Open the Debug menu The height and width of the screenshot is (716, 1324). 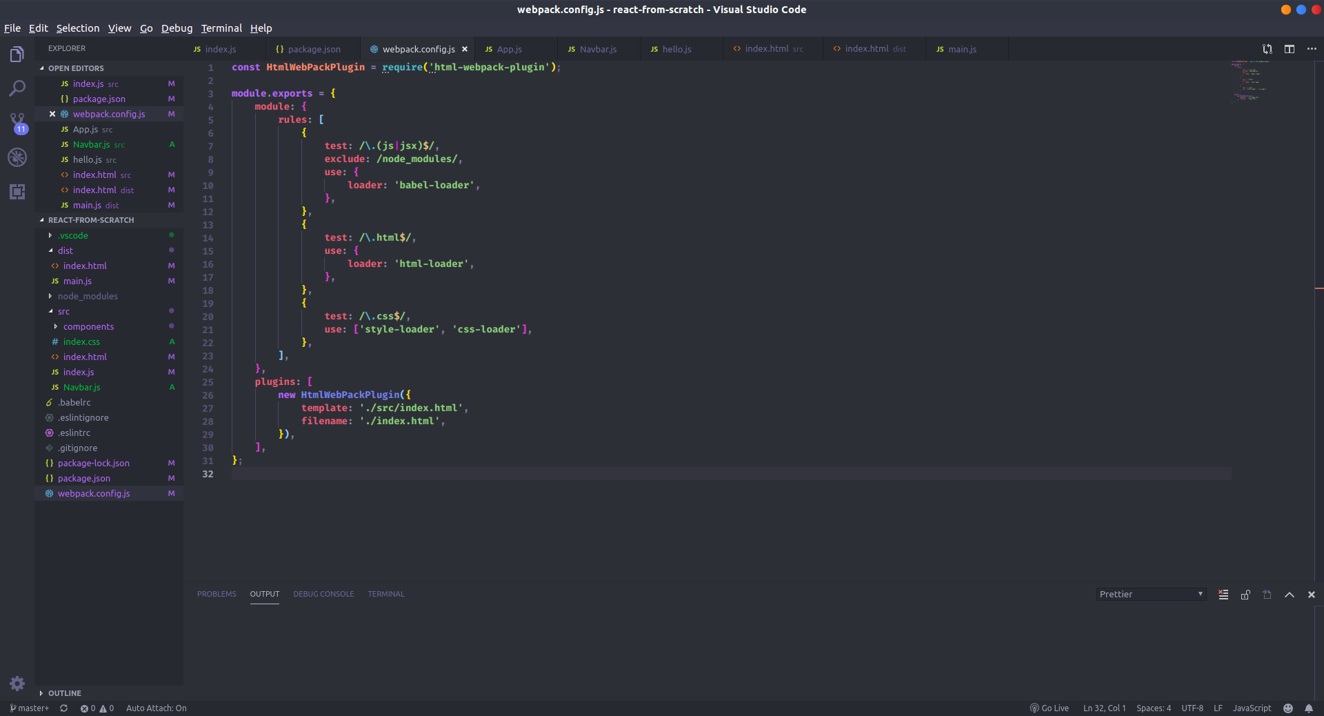tap(177, 28)
